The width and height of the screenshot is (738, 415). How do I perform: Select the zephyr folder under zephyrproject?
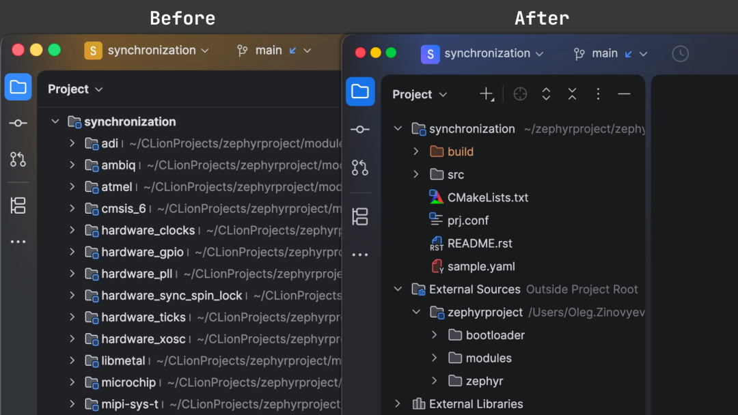(x=476, y=381)
